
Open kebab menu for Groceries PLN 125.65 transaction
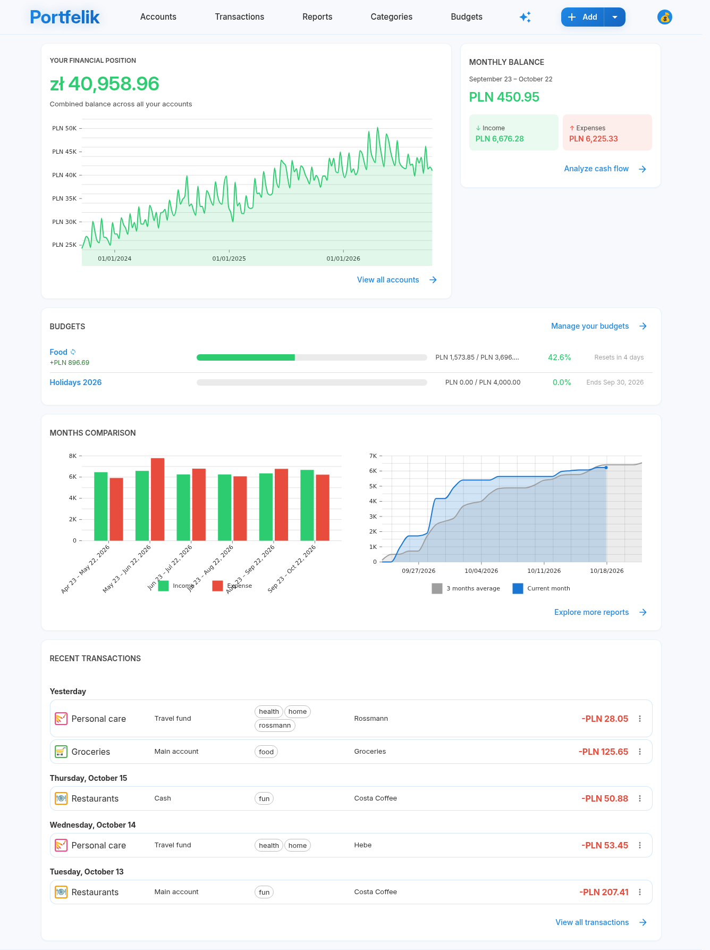[x=640, y=752]
